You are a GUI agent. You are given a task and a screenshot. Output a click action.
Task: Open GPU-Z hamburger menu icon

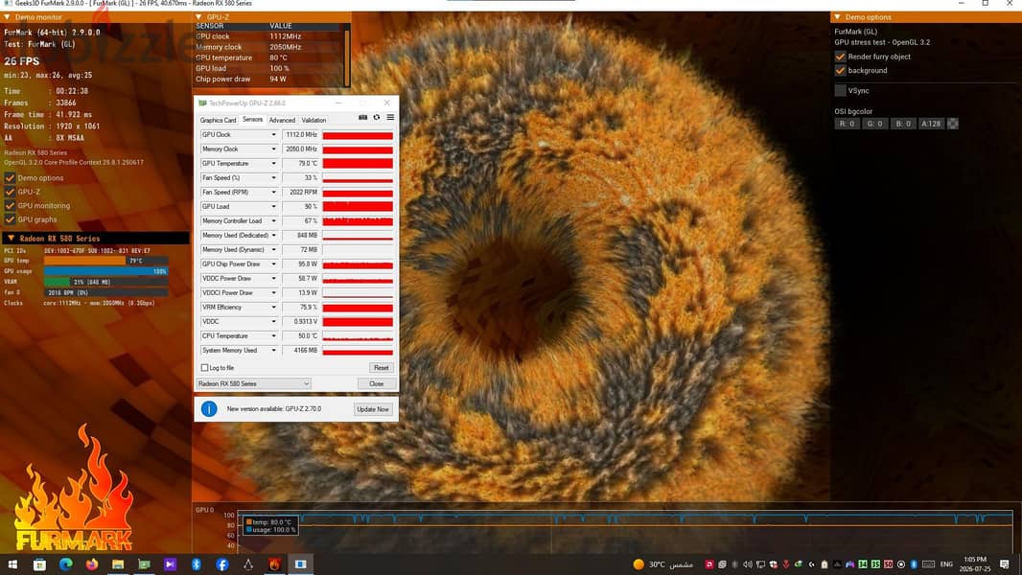tap(390, 117)
